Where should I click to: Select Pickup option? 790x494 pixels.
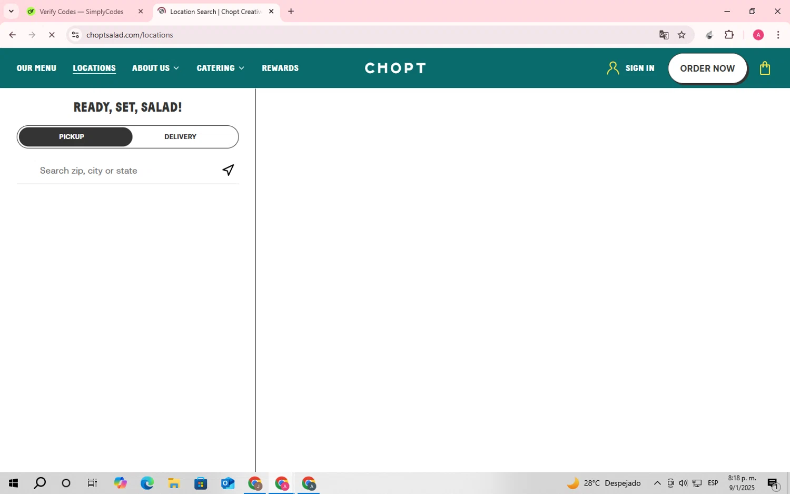(x=75, y=137)
